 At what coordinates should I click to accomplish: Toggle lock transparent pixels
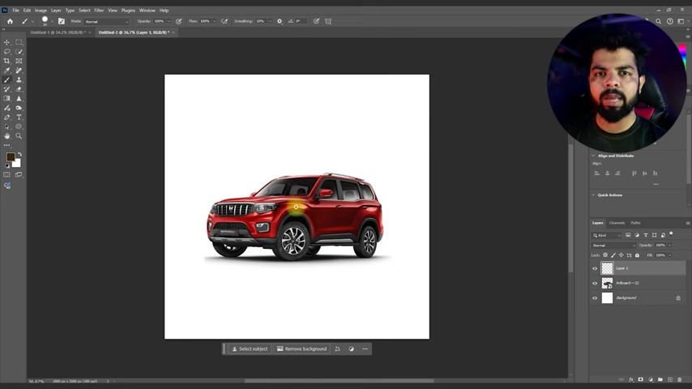click(x=605, y=255)
